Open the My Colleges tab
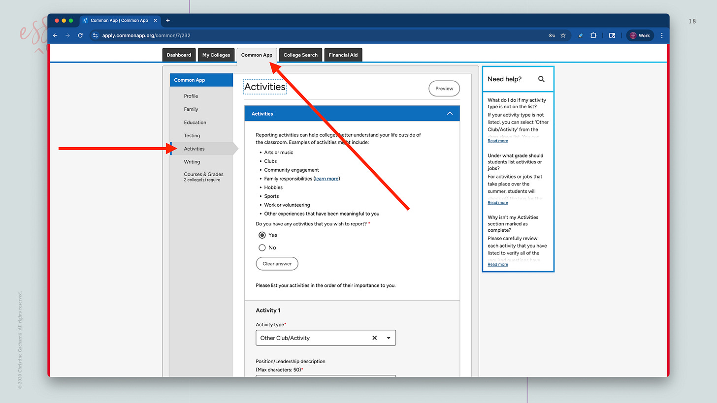The image size is (717, 403). [x=216, y=55]
